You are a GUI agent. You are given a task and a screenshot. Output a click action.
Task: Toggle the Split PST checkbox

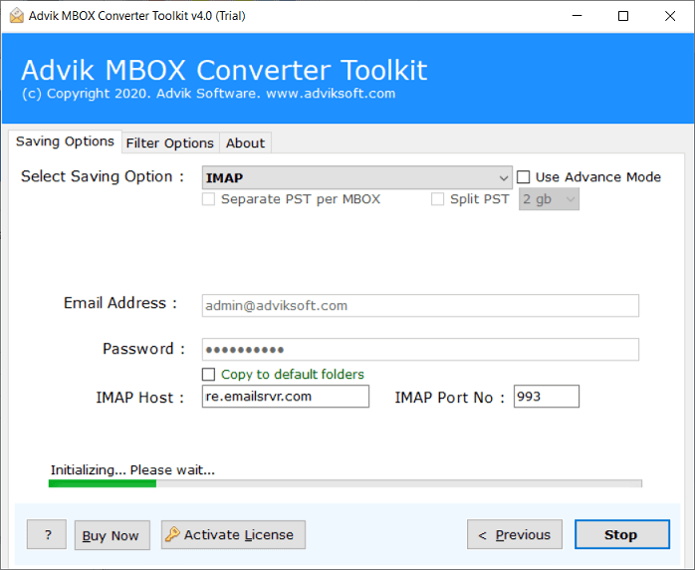(437, 198)
